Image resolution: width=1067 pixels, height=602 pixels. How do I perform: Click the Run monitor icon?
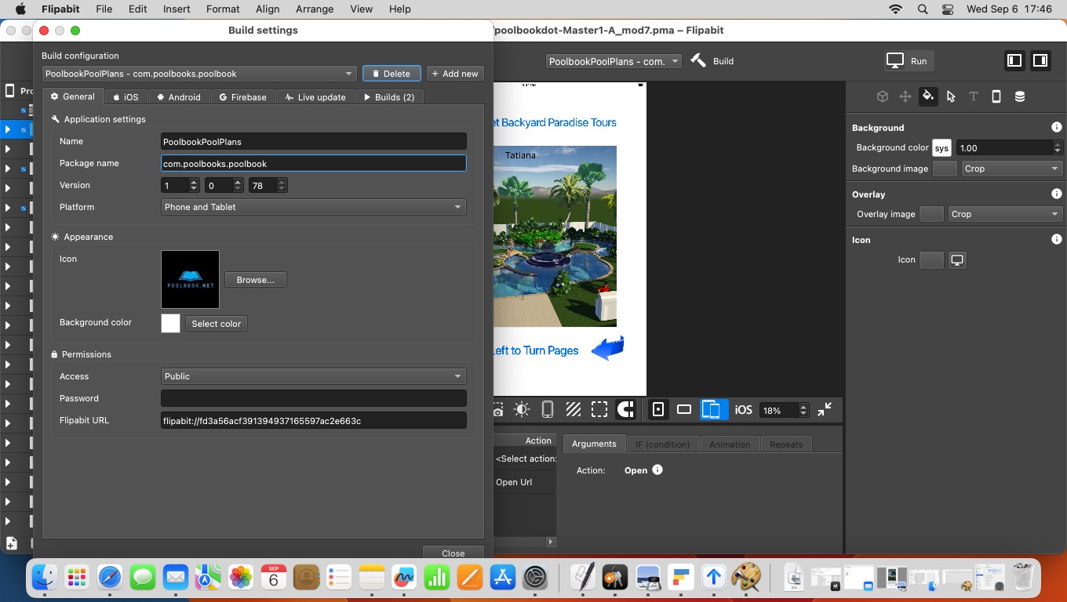tap(895, 60)
